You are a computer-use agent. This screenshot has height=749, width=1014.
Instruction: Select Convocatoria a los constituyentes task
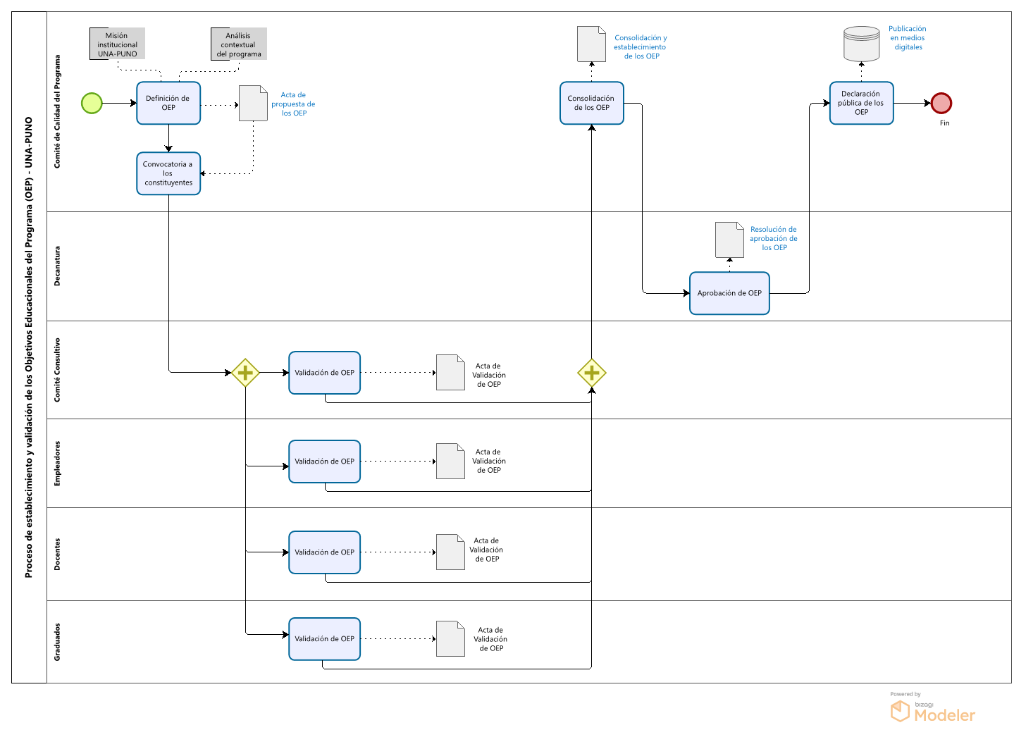click(168, 173)
